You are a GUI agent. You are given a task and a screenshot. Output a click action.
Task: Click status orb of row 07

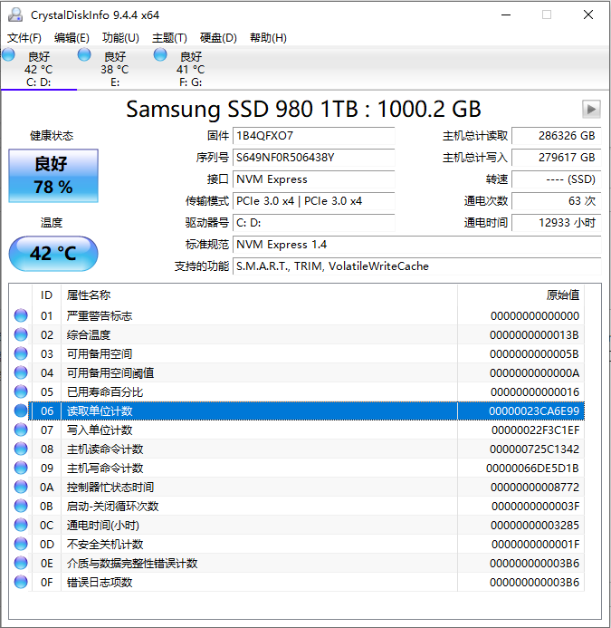21,430
